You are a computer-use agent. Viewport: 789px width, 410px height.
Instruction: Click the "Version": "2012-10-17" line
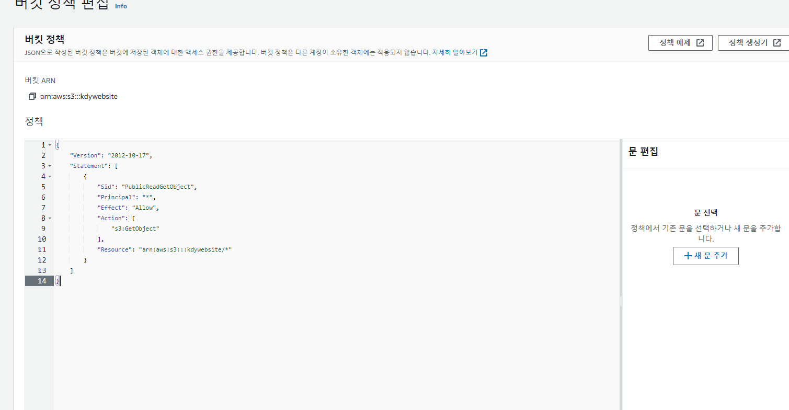(111, 155)
